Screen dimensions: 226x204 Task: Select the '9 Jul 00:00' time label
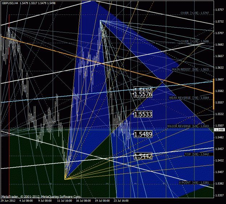(x=45, y=201)
